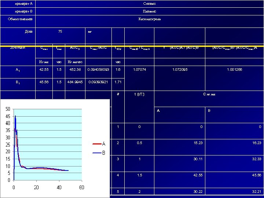Screen dimensions: 264x198
Task: Select the A1 row label
Action: point(18,72)
